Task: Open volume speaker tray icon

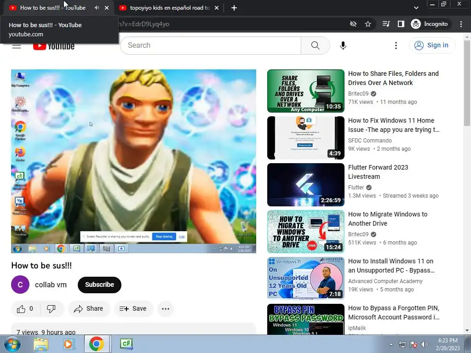Action: (425, 345)
